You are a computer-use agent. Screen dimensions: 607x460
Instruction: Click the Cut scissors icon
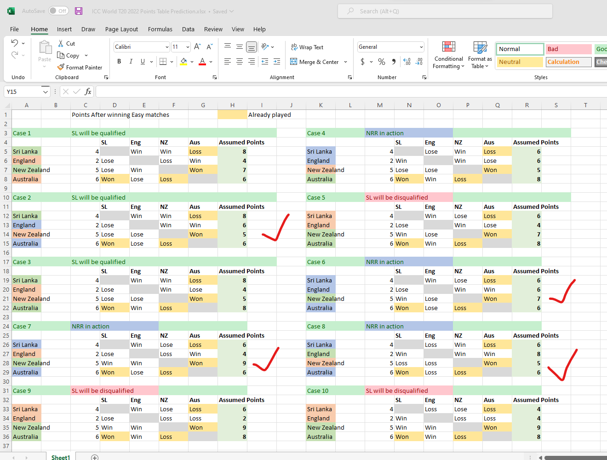(61, 43)
